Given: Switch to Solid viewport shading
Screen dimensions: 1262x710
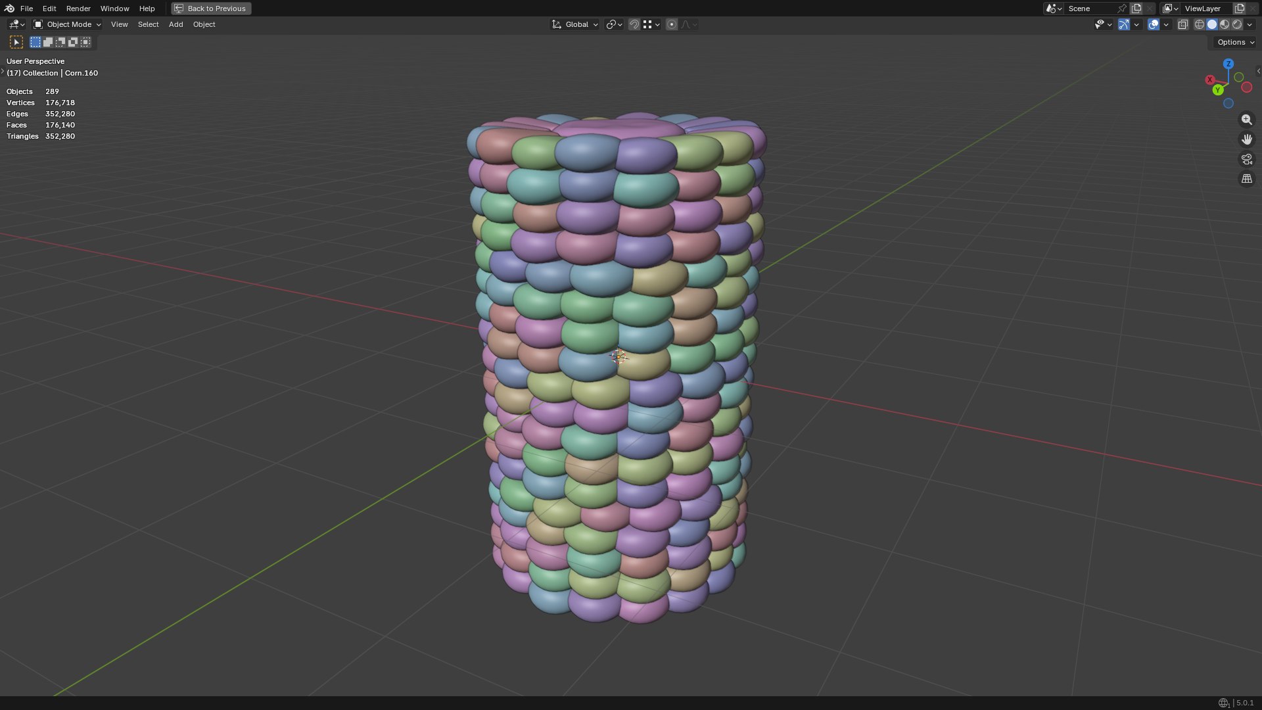Looking at the screenshot, I should pyautogui.click(x=1212, y=24).
